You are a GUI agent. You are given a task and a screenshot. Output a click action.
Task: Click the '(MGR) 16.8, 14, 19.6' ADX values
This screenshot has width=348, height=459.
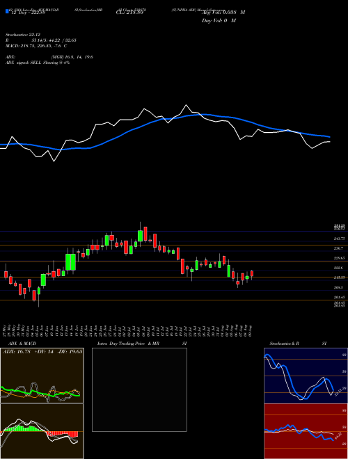pos(72,57)
